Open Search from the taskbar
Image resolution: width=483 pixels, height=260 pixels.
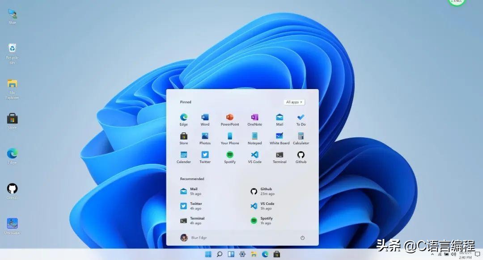tap(219, 254)
